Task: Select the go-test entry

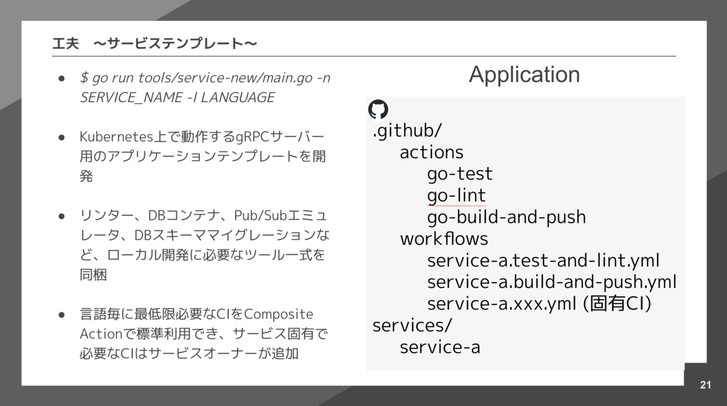Action: 460,174
